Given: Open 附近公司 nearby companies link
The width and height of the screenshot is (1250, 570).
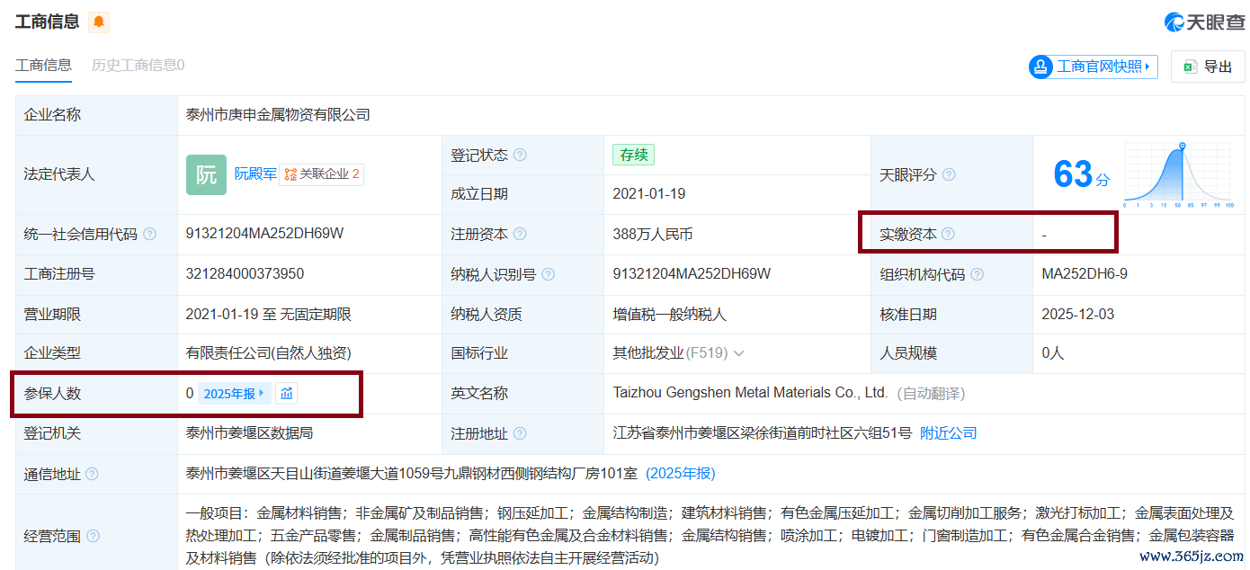Looking at the screenshot, I should coord(949,433).
